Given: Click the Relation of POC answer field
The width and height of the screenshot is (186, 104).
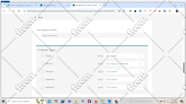Looking at the screenshot, I should [x=93, y=35].
